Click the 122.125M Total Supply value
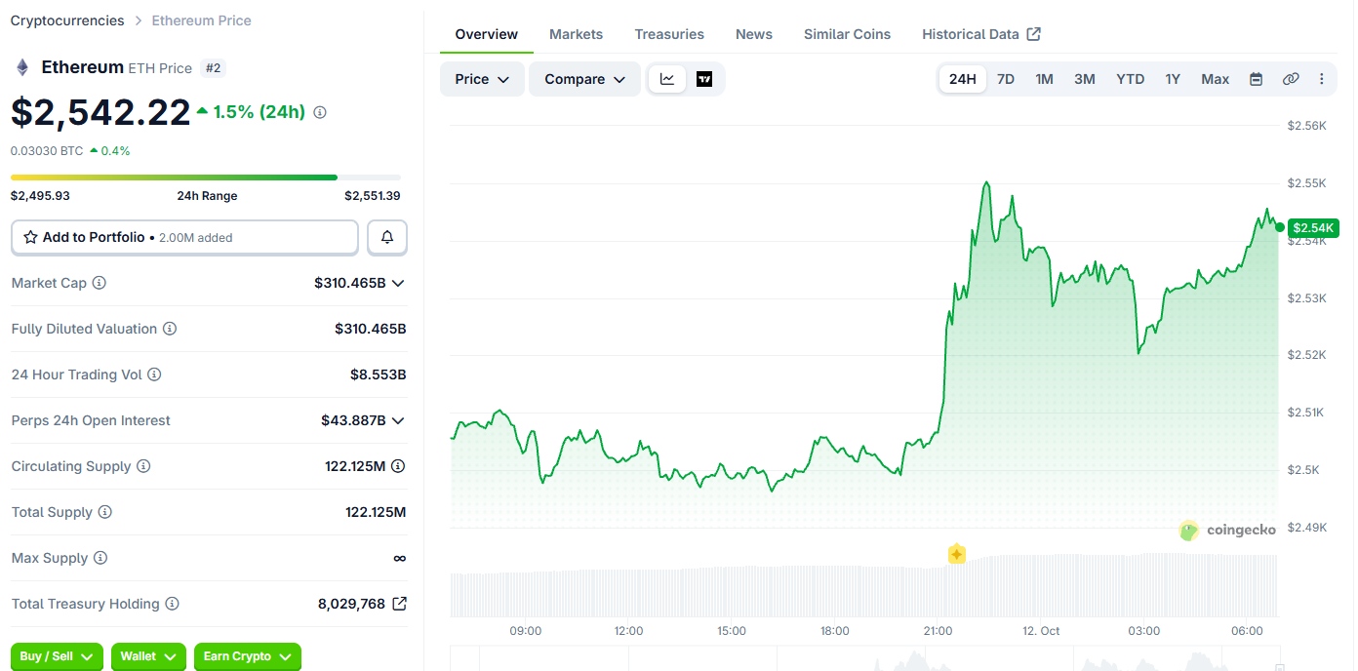This screenshot has height=671, width=1358. (x=376, y=512)
